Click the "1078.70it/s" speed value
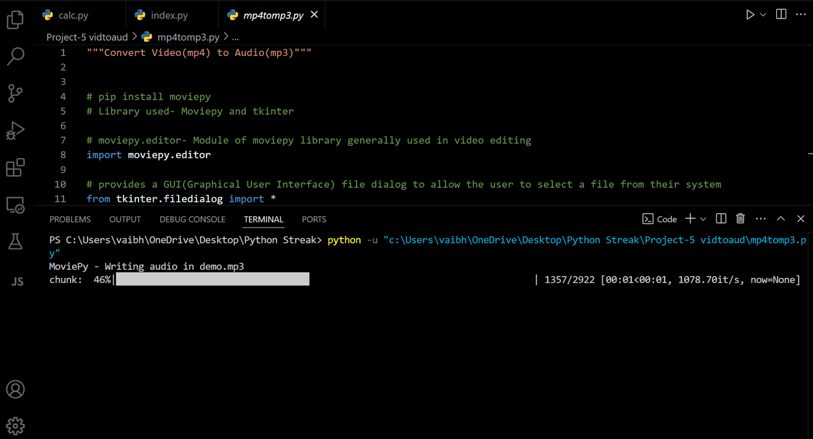 (x=711, y=280)
